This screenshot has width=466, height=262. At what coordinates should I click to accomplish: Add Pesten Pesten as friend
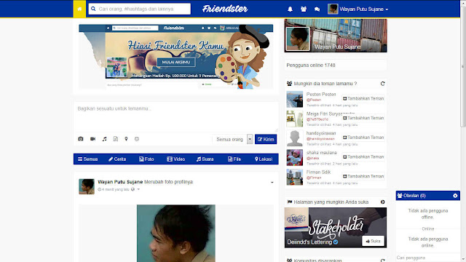[363, 98]
